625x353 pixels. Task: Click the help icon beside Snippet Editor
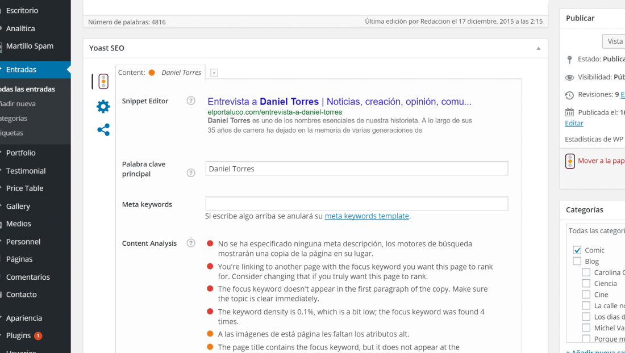pyautogui.click(x=191, y=100)
